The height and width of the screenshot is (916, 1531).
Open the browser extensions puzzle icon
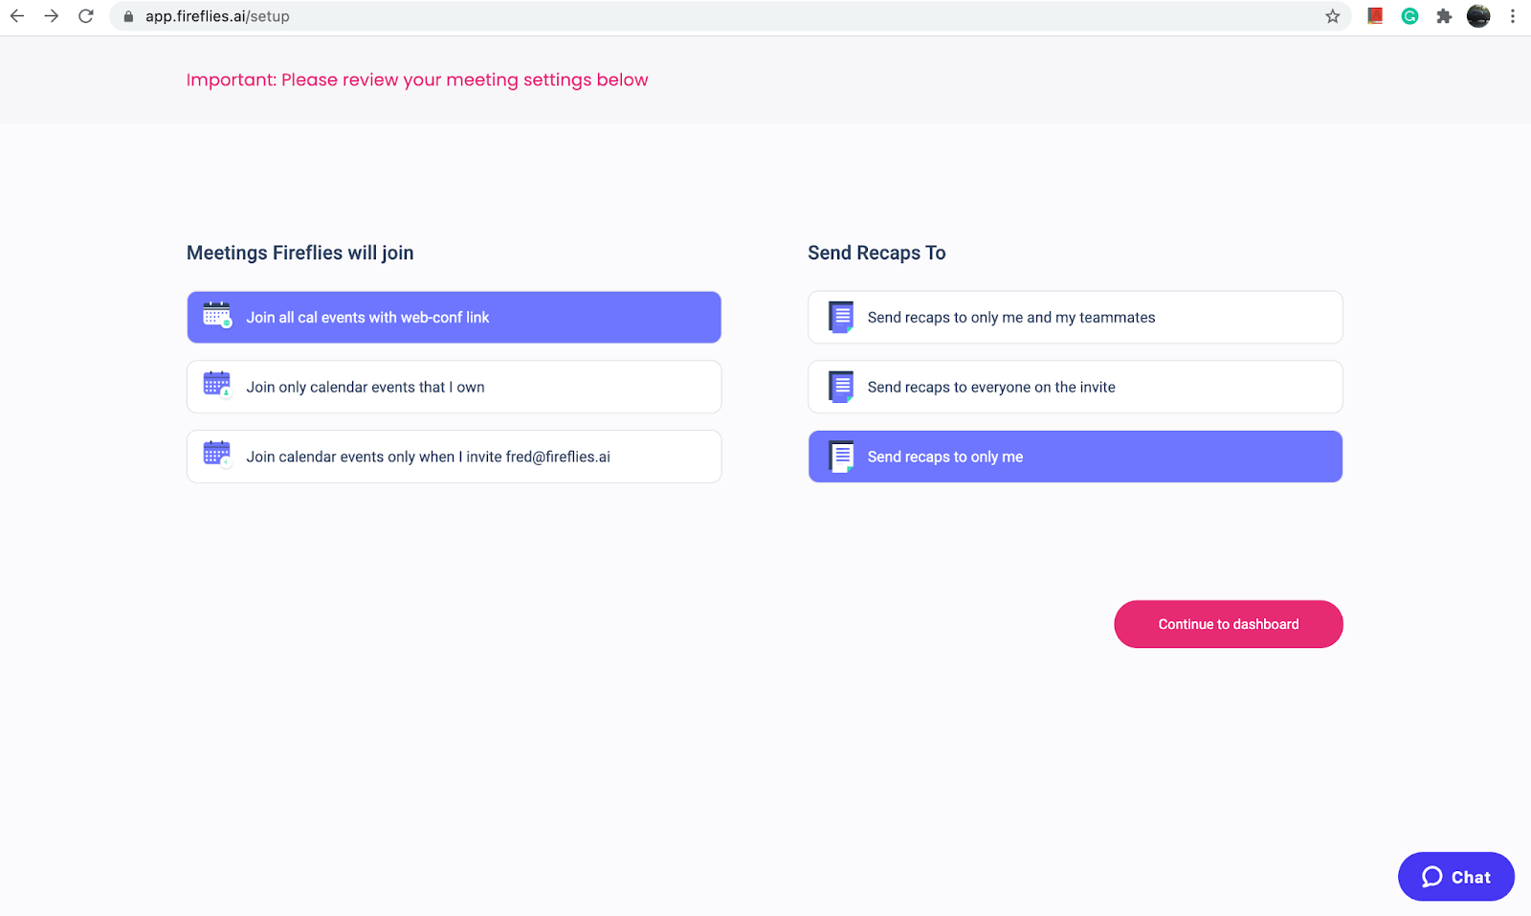coord(1444,16)
